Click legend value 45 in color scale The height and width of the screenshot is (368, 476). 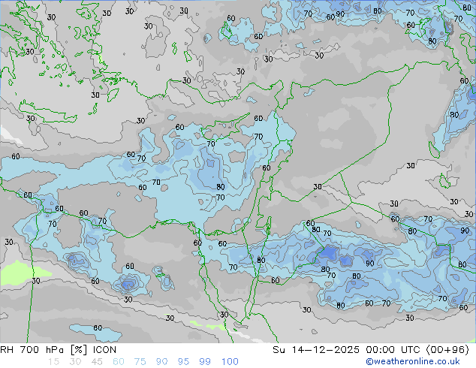point(97,362)
